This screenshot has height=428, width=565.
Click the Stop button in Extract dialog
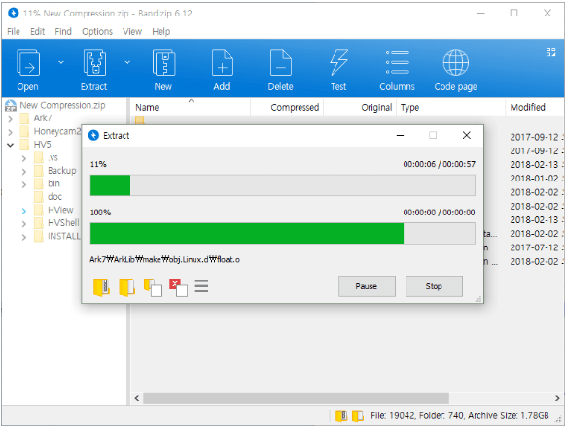point(434,286)
